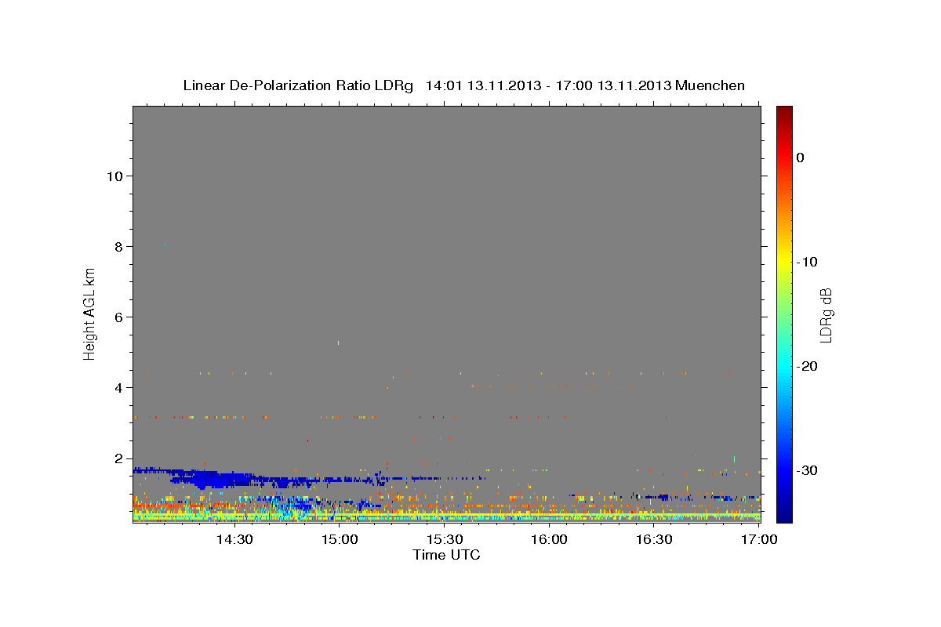Viewport: 941px width, 627px height.
Task: Click the colorbar value -10
Action: 808,262
